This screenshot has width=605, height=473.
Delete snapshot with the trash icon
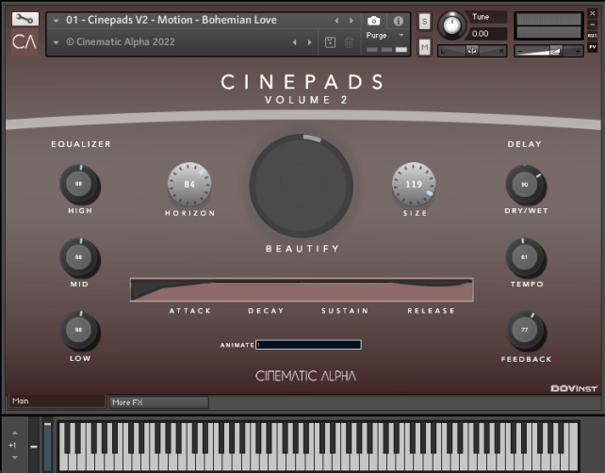[x=349, y=42]
